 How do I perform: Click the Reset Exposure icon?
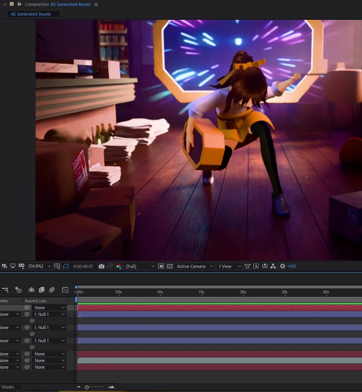pos(283,266)
